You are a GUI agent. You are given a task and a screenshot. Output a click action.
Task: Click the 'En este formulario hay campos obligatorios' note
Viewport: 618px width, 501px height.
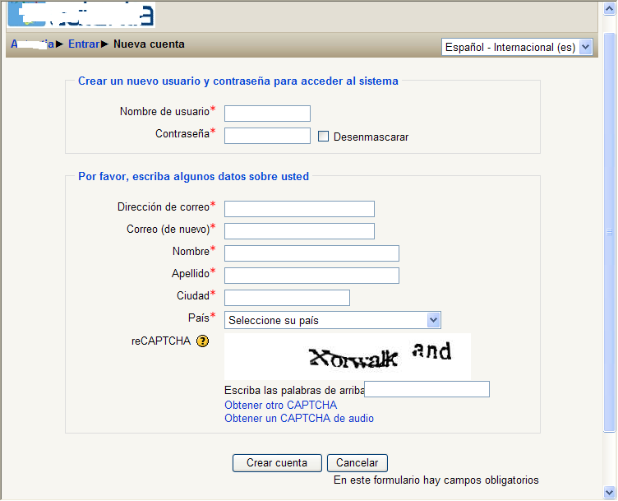click(436, 480)
